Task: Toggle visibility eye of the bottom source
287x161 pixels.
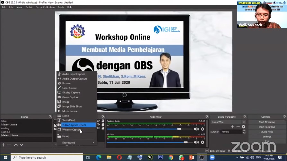Action: [x=98, y=128]
